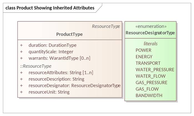
Task: Click the plus sign beside duration
Action: click(21, 45)
